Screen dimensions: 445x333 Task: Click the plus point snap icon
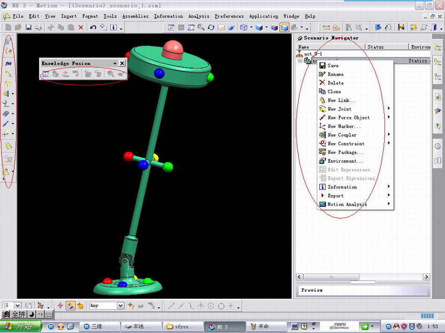tap(231, 306)
